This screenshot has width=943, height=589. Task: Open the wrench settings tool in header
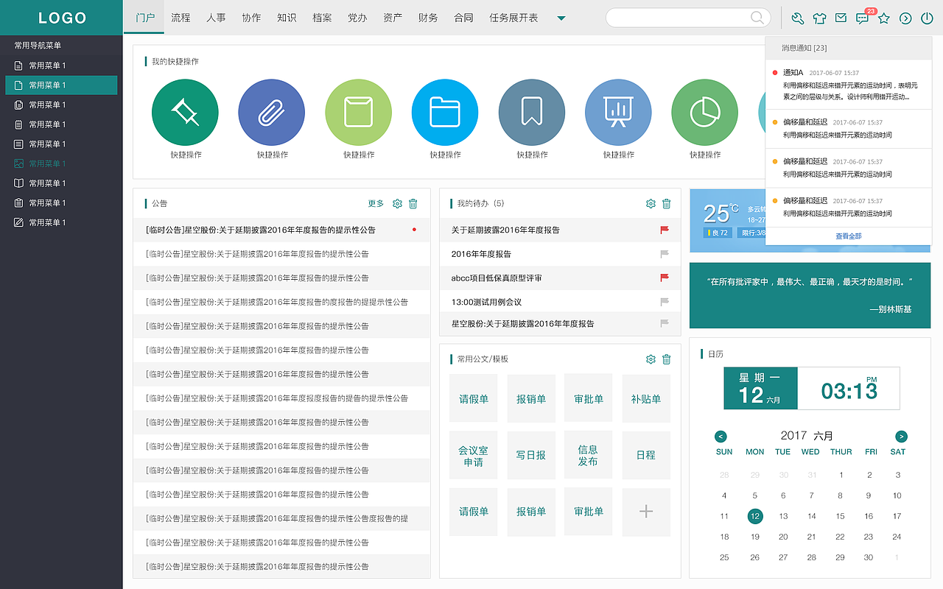pos(797,18)
